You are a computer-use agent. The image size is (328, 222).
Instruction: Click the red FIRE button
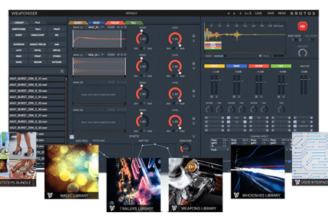[302, 26]
